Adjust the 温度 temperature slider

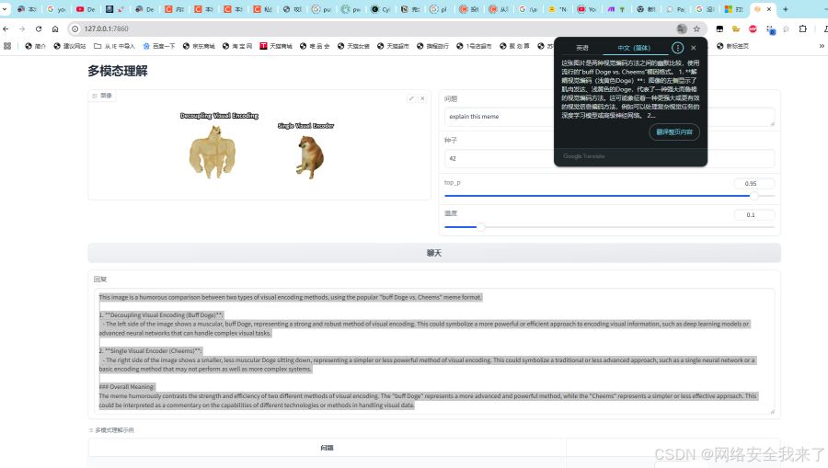(x=609, y=227)
